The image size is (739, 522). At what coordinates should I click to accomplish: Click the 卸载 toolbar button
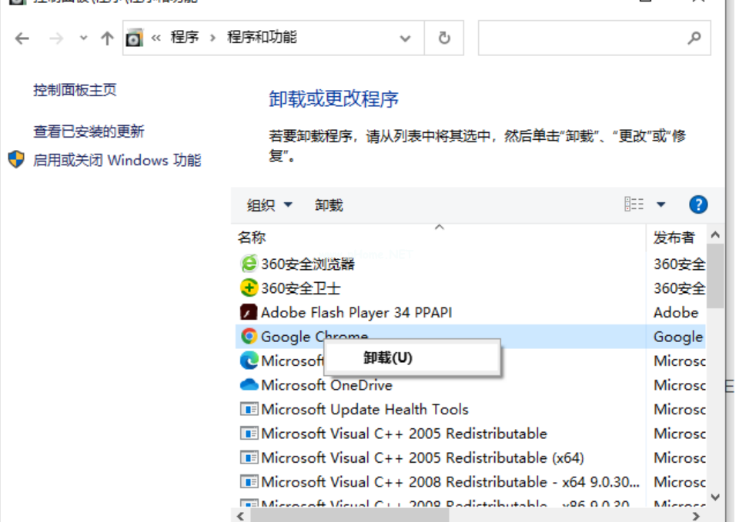pos(329,205)
